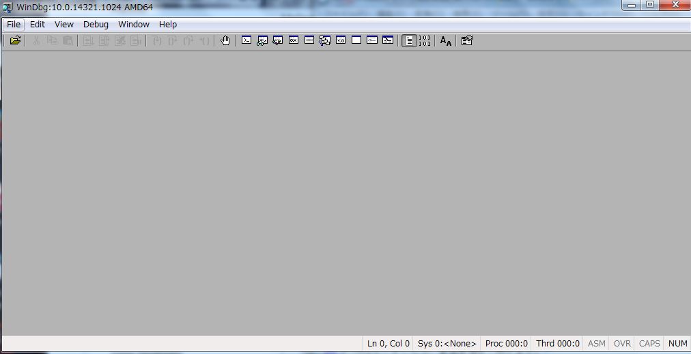Click the grayed Break toolbar icon

click(136, 40)
